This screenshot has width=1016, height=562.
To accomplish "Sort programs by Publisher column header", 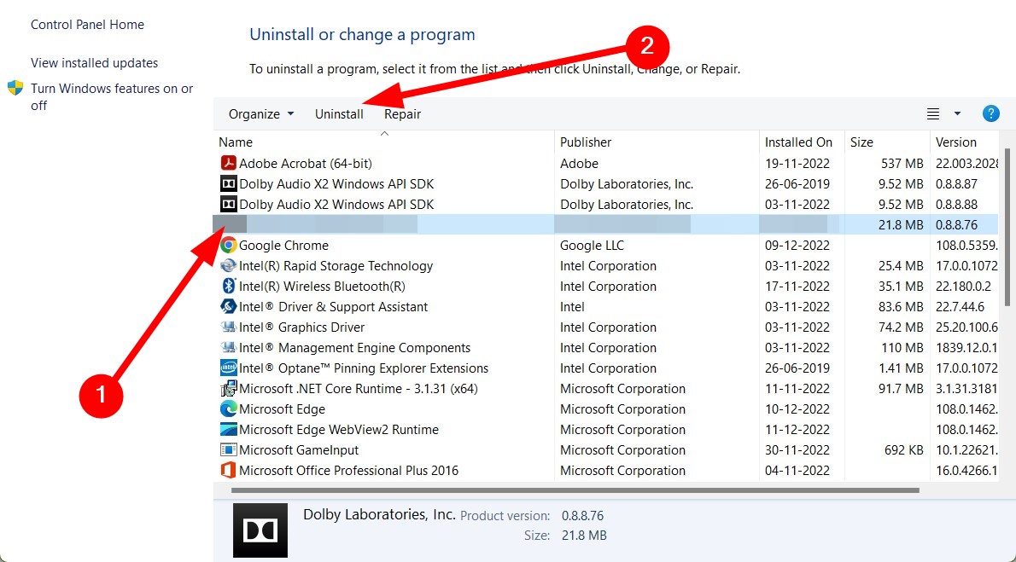I will click(x=586, y=142).
